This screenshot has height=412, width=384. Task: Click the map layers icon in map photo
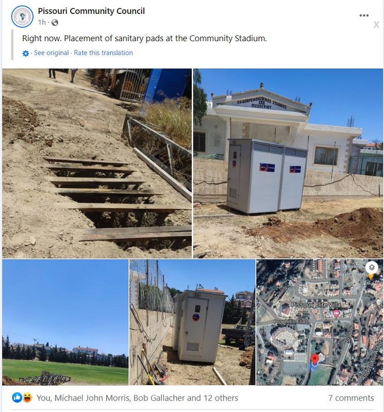click(x=372, y=268)
